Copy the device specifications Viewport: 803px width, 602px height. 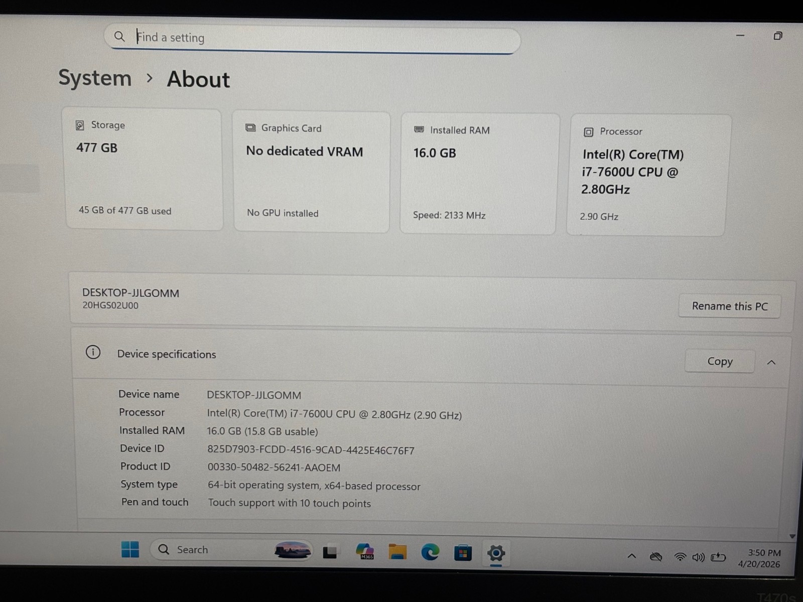[720, 361]
